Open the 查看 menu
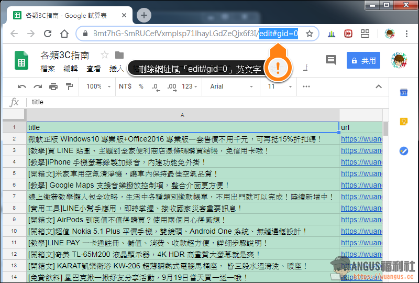The height and width of the screenshot is (283, 419). coord(94,69)
